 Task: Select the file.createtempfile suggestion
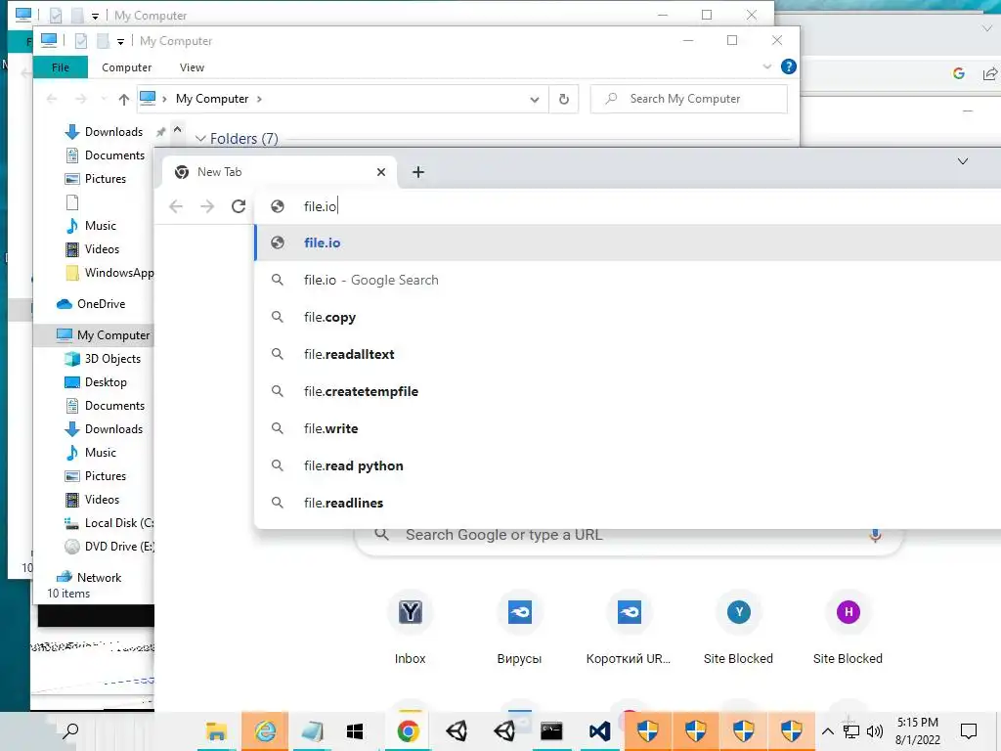[628, 391]
